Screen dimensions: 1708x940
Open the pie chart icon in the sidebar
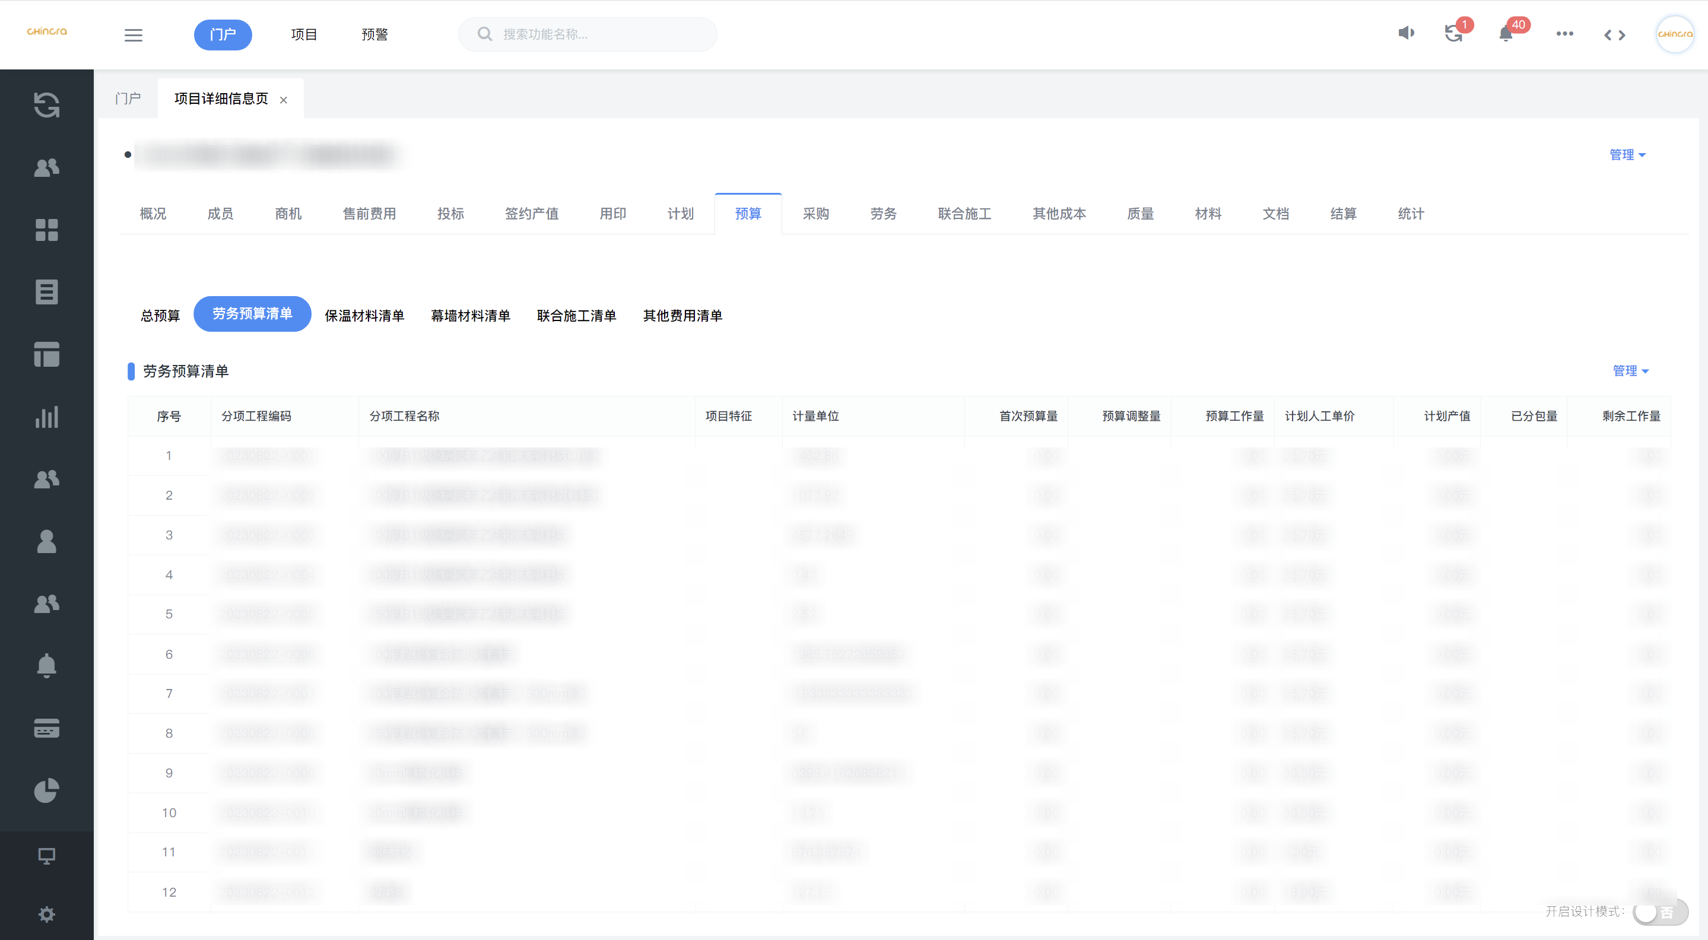46,790
